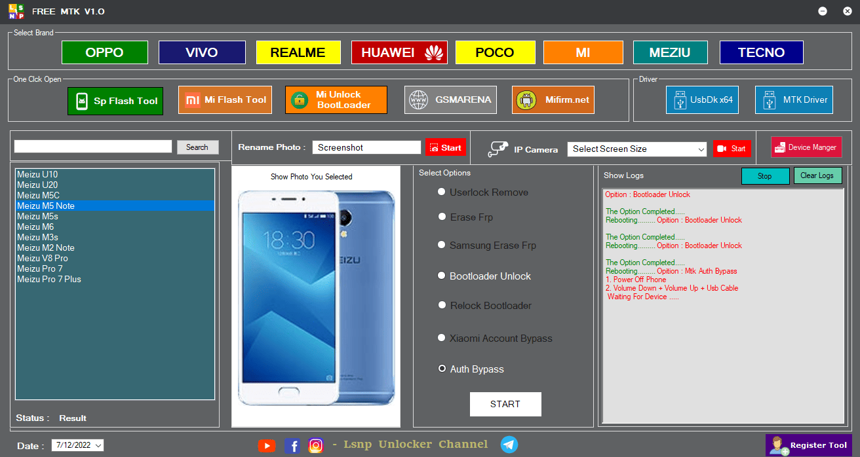This screenshot has width=860, height=457.
Task: Select the Bootloader Unlock option
Action: [x=442, y=276]
